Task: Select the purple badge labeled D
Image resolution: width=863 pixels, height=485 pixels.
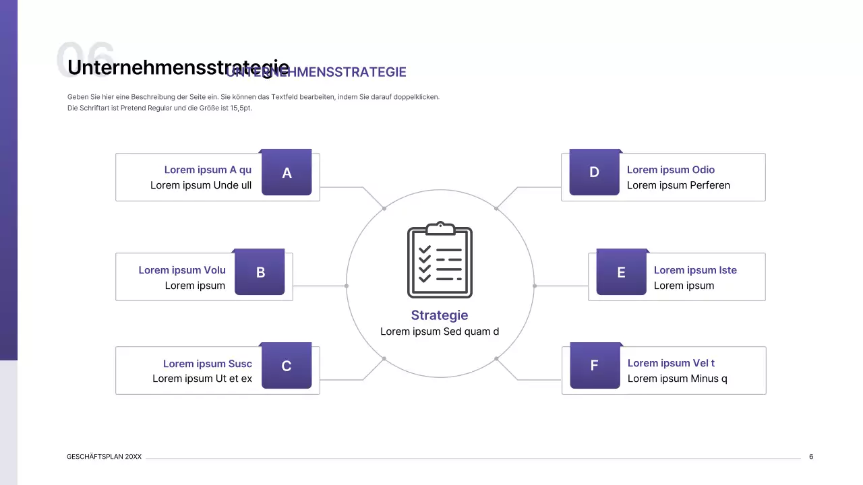Action: click(594, 172)
